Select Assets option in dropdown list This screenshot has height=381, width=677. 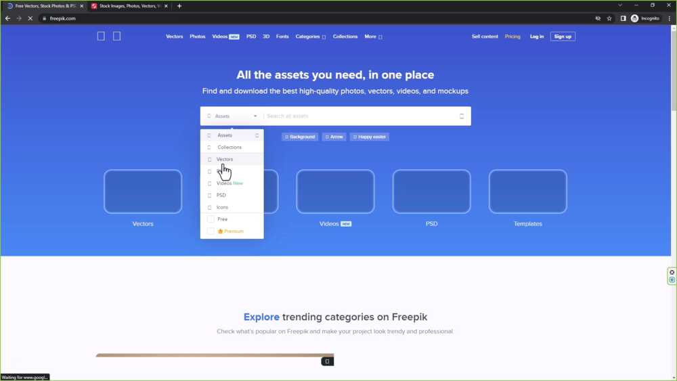point(232,135)
